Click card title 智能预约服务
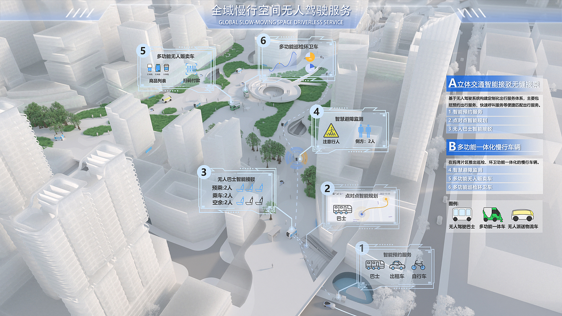562x316 pixels. pos(396,255)
